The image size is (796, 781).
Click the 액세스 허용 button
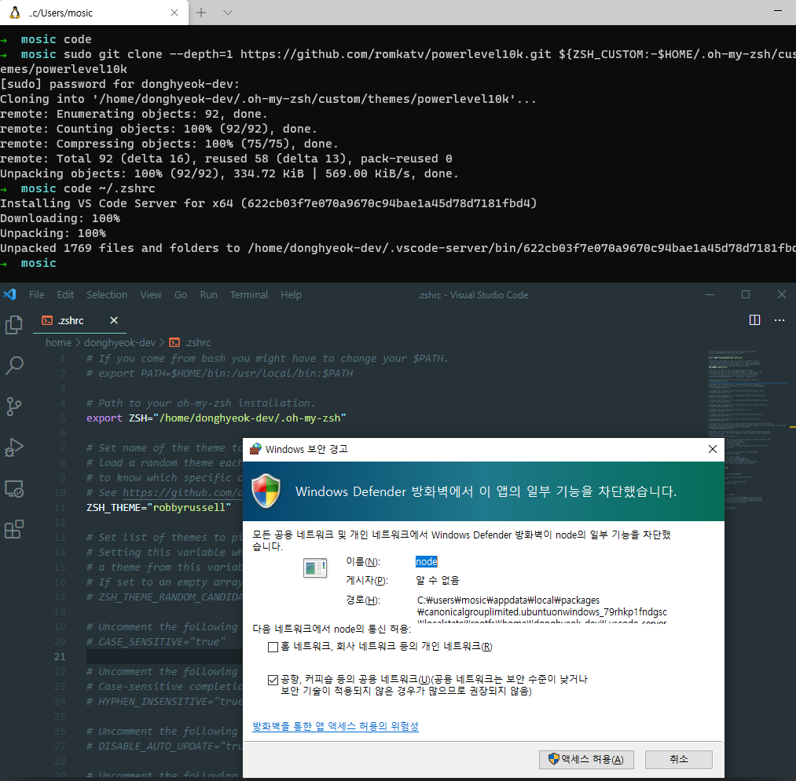[x=586, y=759]
